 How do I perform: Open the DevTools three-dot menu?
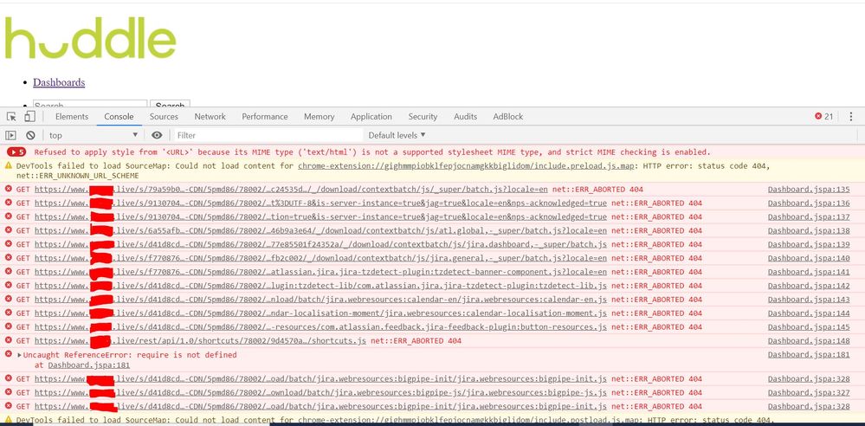point(850,116)
